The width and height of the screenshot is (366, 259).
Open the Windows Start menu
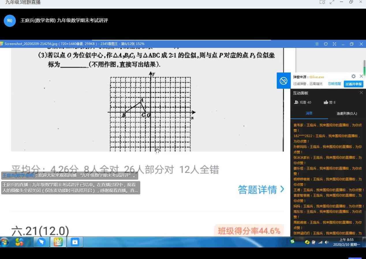[5, 242]
